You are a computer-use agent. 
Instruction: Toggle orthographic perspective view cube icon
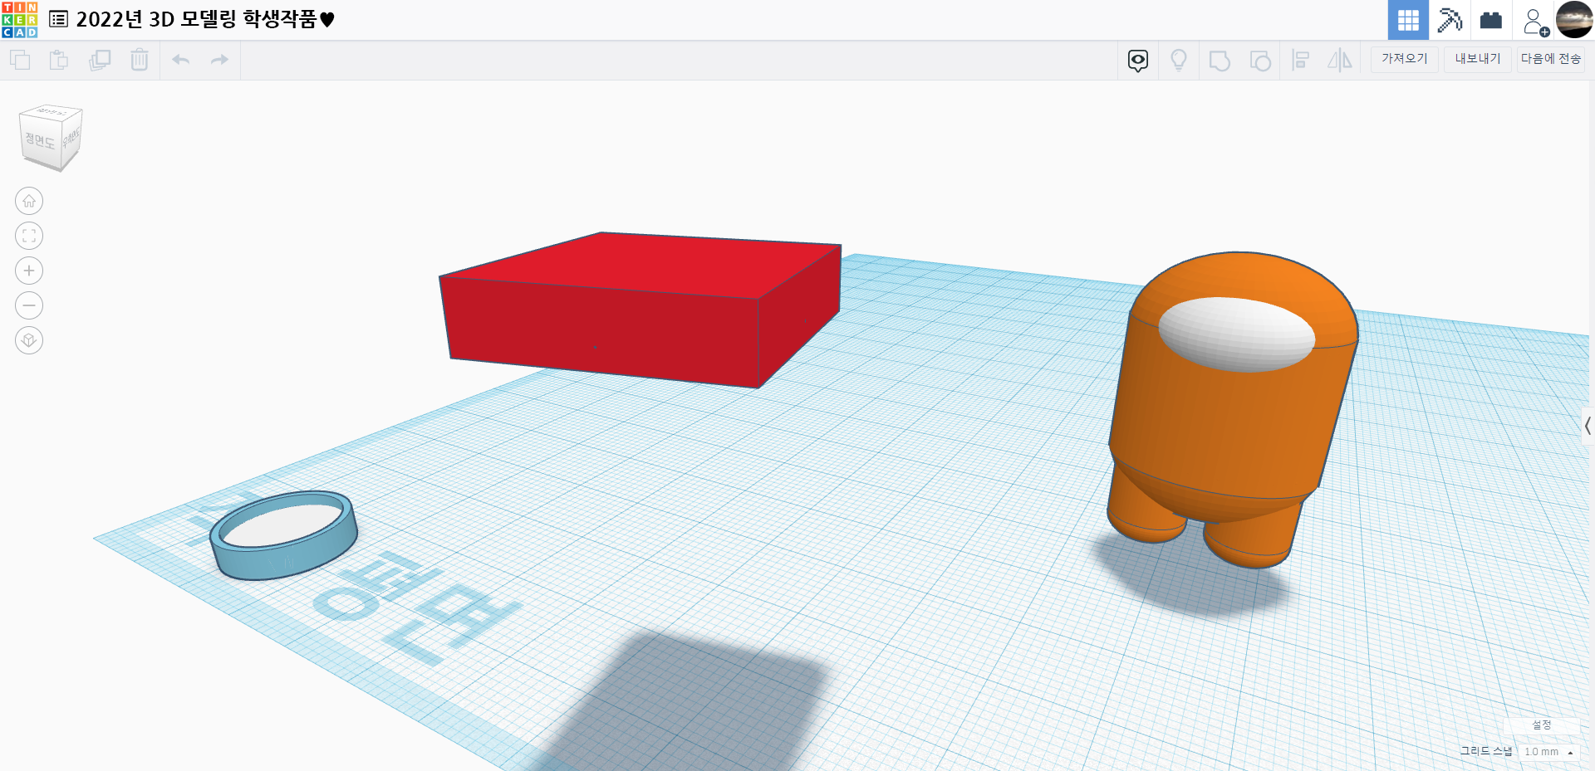pos(29,340)
